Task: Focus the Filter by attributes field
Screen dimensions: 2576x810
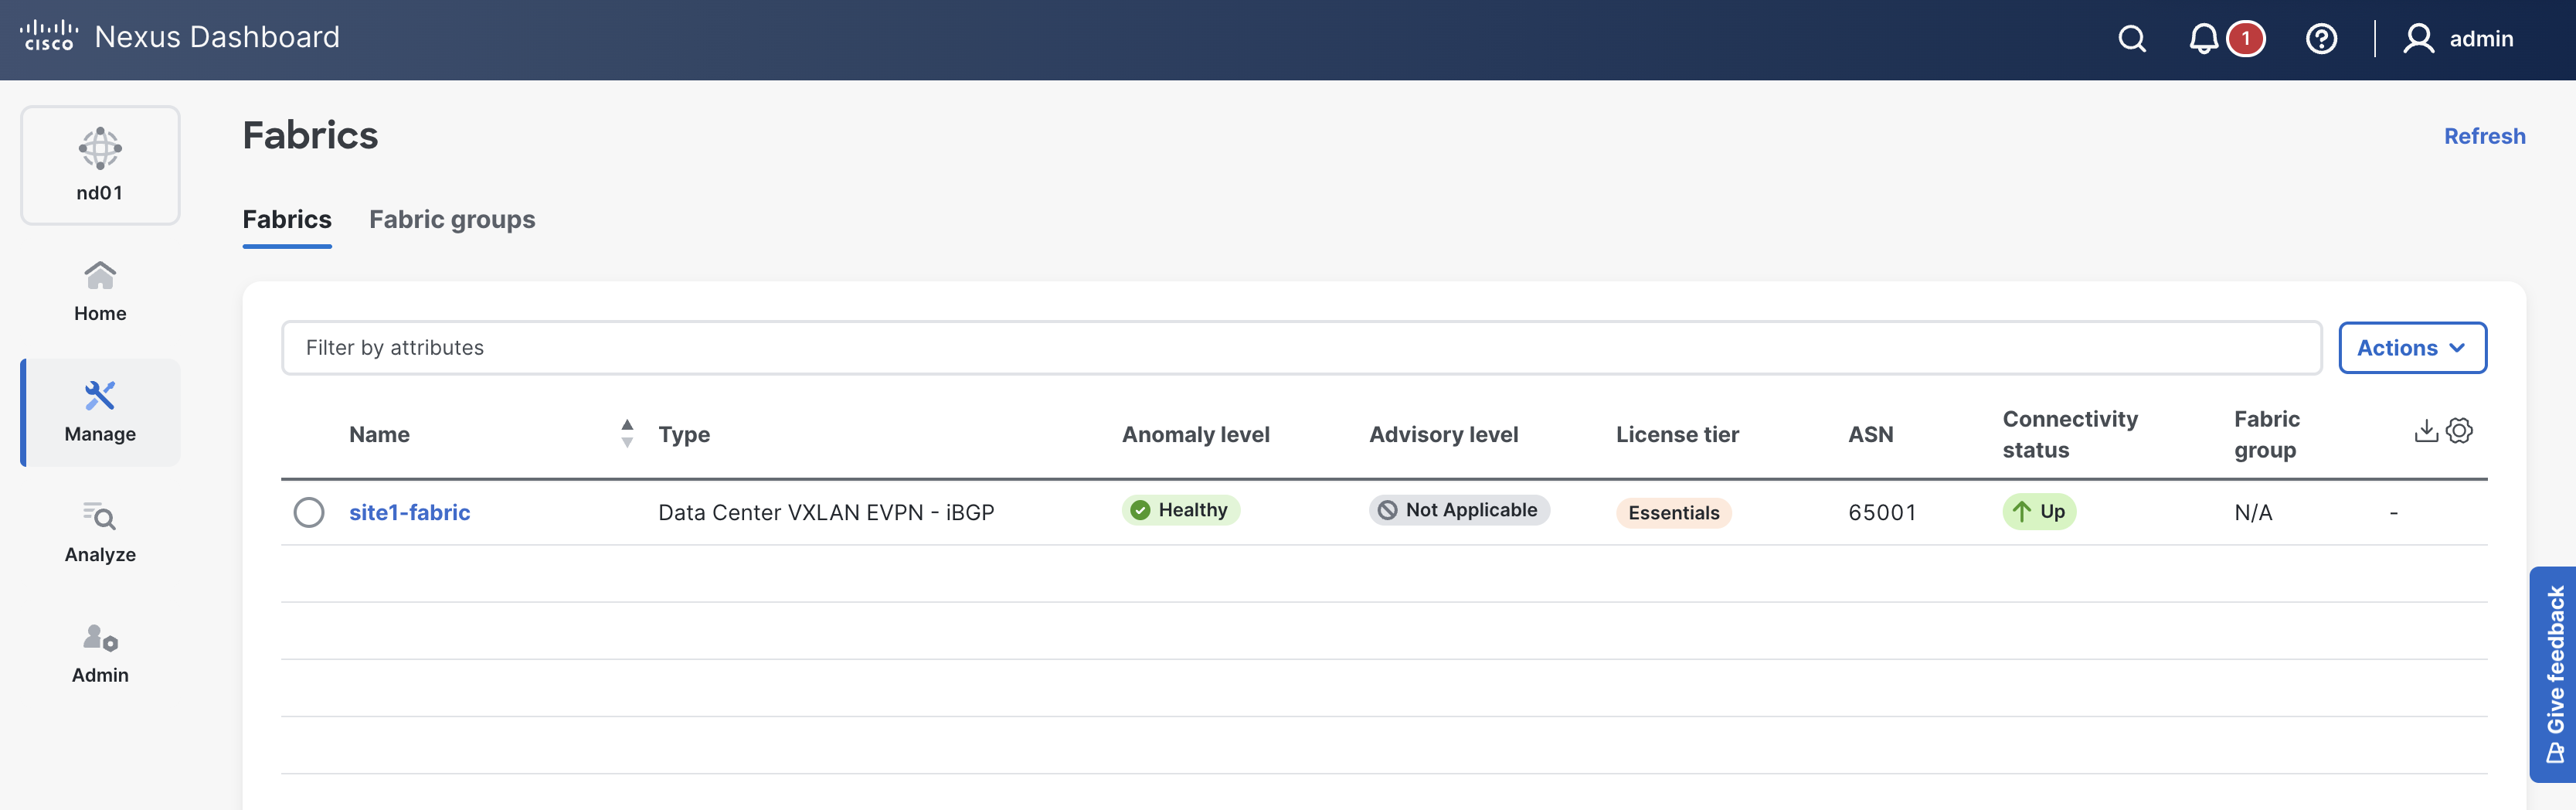Action: (x=1300, y=348)
